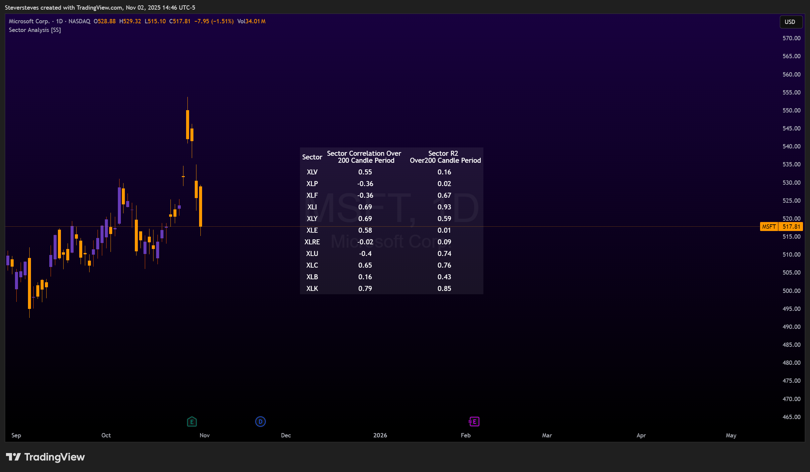Click the XLP sector cell

tap(312, 184)
